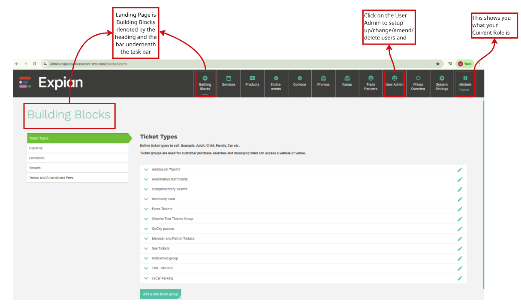521x307 pixels.
Task: Open Trade Partners in top bar
Action: 371,83
